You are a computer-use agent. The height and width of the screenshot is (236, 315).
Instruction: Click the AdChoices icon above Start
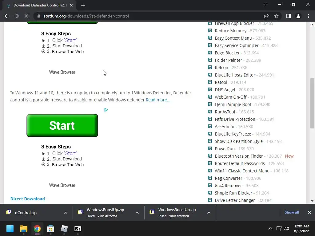click(106, 110)
